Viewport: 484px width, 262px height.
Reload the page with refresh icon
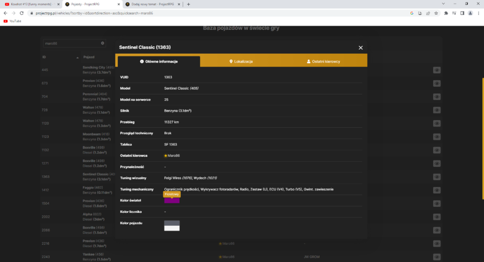pos(22,13)
